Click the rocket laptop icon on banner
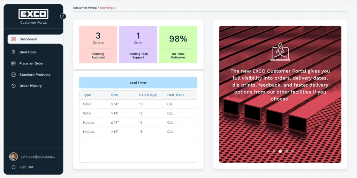This screenshot has width=357, height=178. [x=280, y=52]
